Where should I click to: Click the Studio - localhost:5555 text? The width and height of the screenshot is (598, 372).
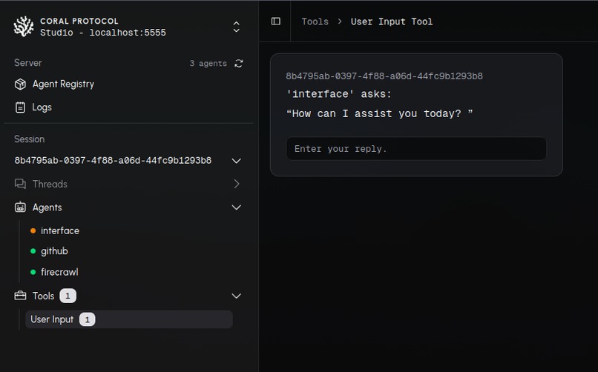point(103,33)
